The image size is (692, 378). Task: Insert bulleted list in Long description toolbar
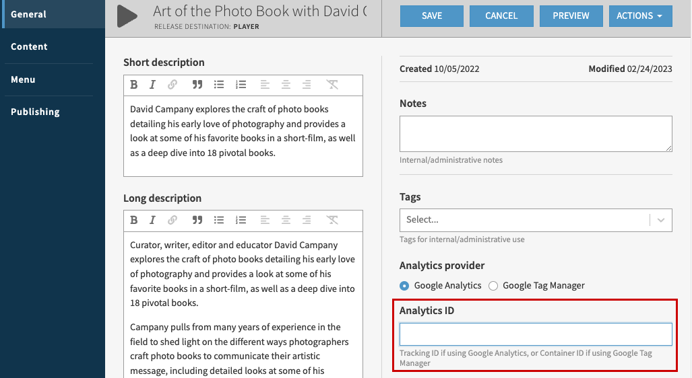tap(219, 220)
